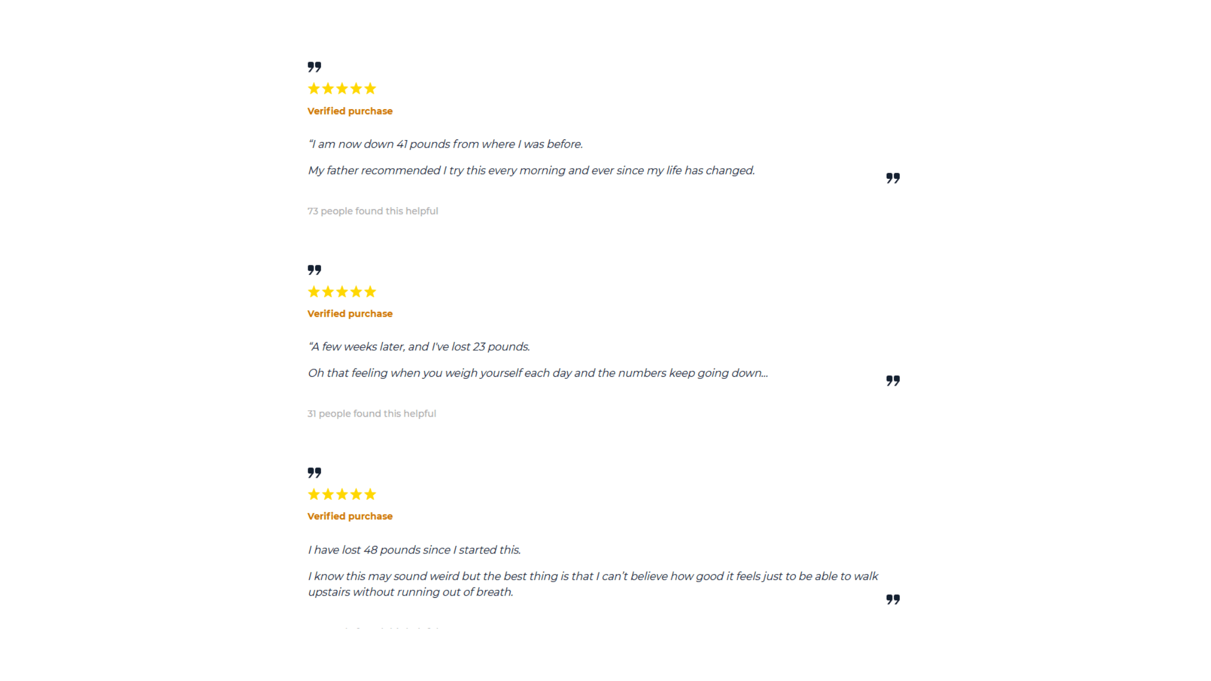The height and width of the screenshot is (681, 1211).
Task: Click opening quote icon of first review
Action: click(x=314, y=67)
